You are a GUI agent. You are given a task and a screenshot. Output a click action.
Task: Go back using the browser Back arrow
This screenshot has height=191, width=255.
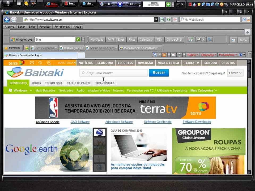coord(7,20)
